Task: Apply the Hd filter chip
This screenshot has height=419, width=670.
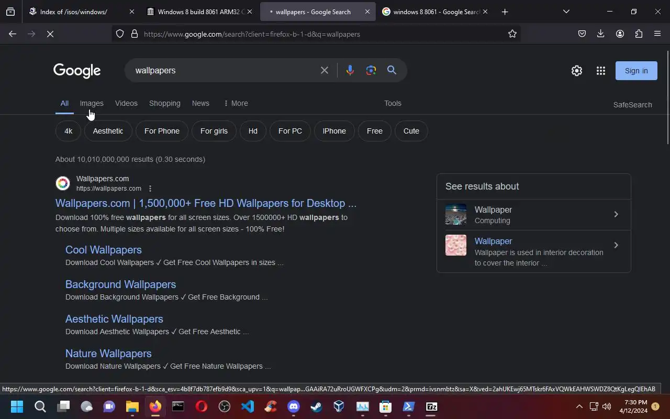Action: (253, 131)
